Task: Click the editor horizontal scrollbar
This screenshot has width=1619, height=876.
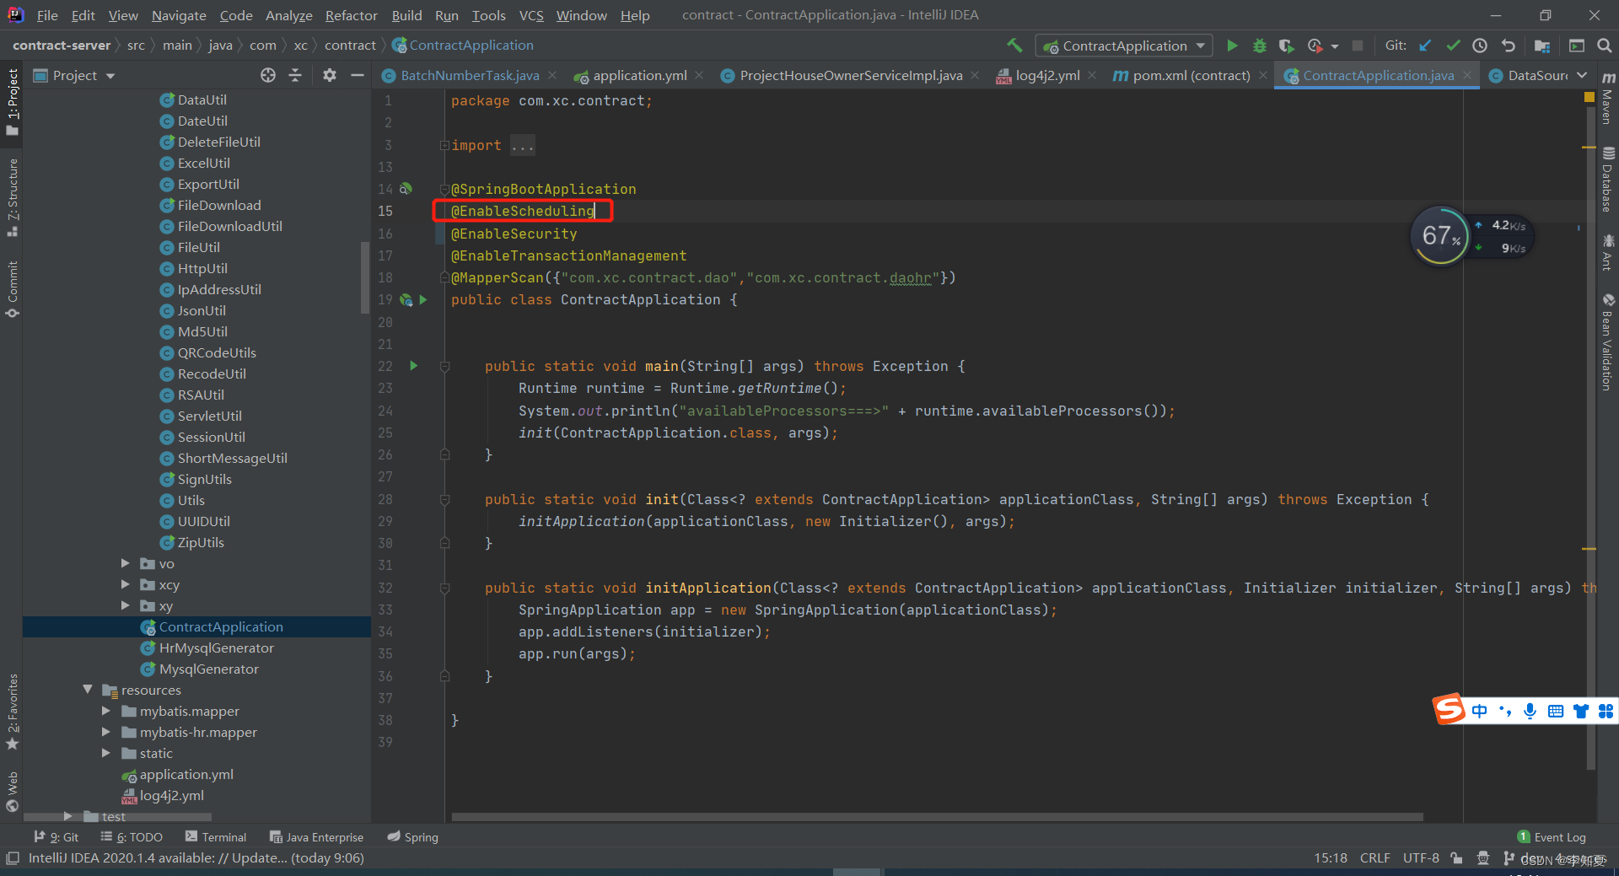Action: pos(937,817)
